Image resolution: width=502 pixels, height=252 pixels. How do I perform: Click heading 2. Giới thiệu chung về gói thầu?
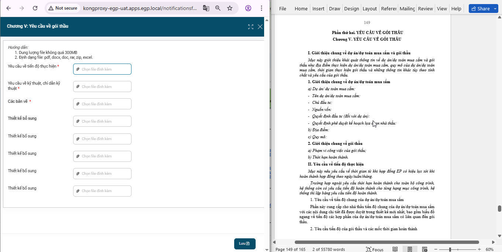[335, 143]
